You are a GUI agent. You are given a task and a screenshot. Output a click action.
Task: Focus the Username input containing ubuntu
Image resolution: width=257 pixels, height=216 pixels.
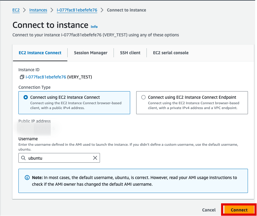pos(59,158)
